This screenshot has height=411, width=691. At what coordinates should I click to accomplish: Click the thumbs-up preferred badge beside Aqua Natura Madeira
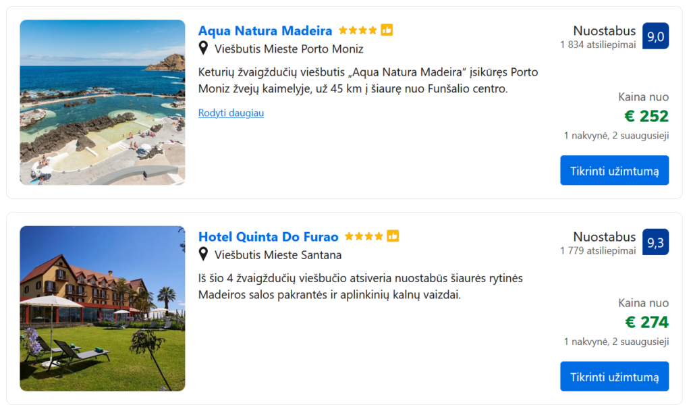pos(387,30)
